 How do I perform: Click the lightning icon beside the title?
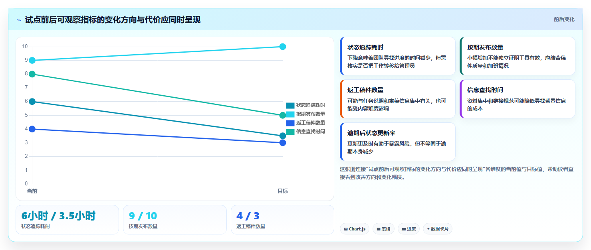(19, 20)
